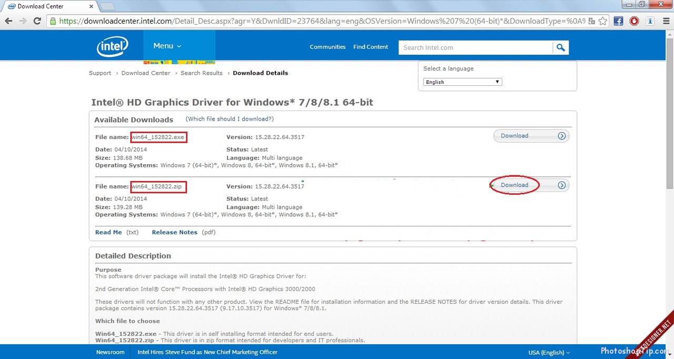Open the Facebook extension icon
Viewport: 674px width, 359px height.
619,21
